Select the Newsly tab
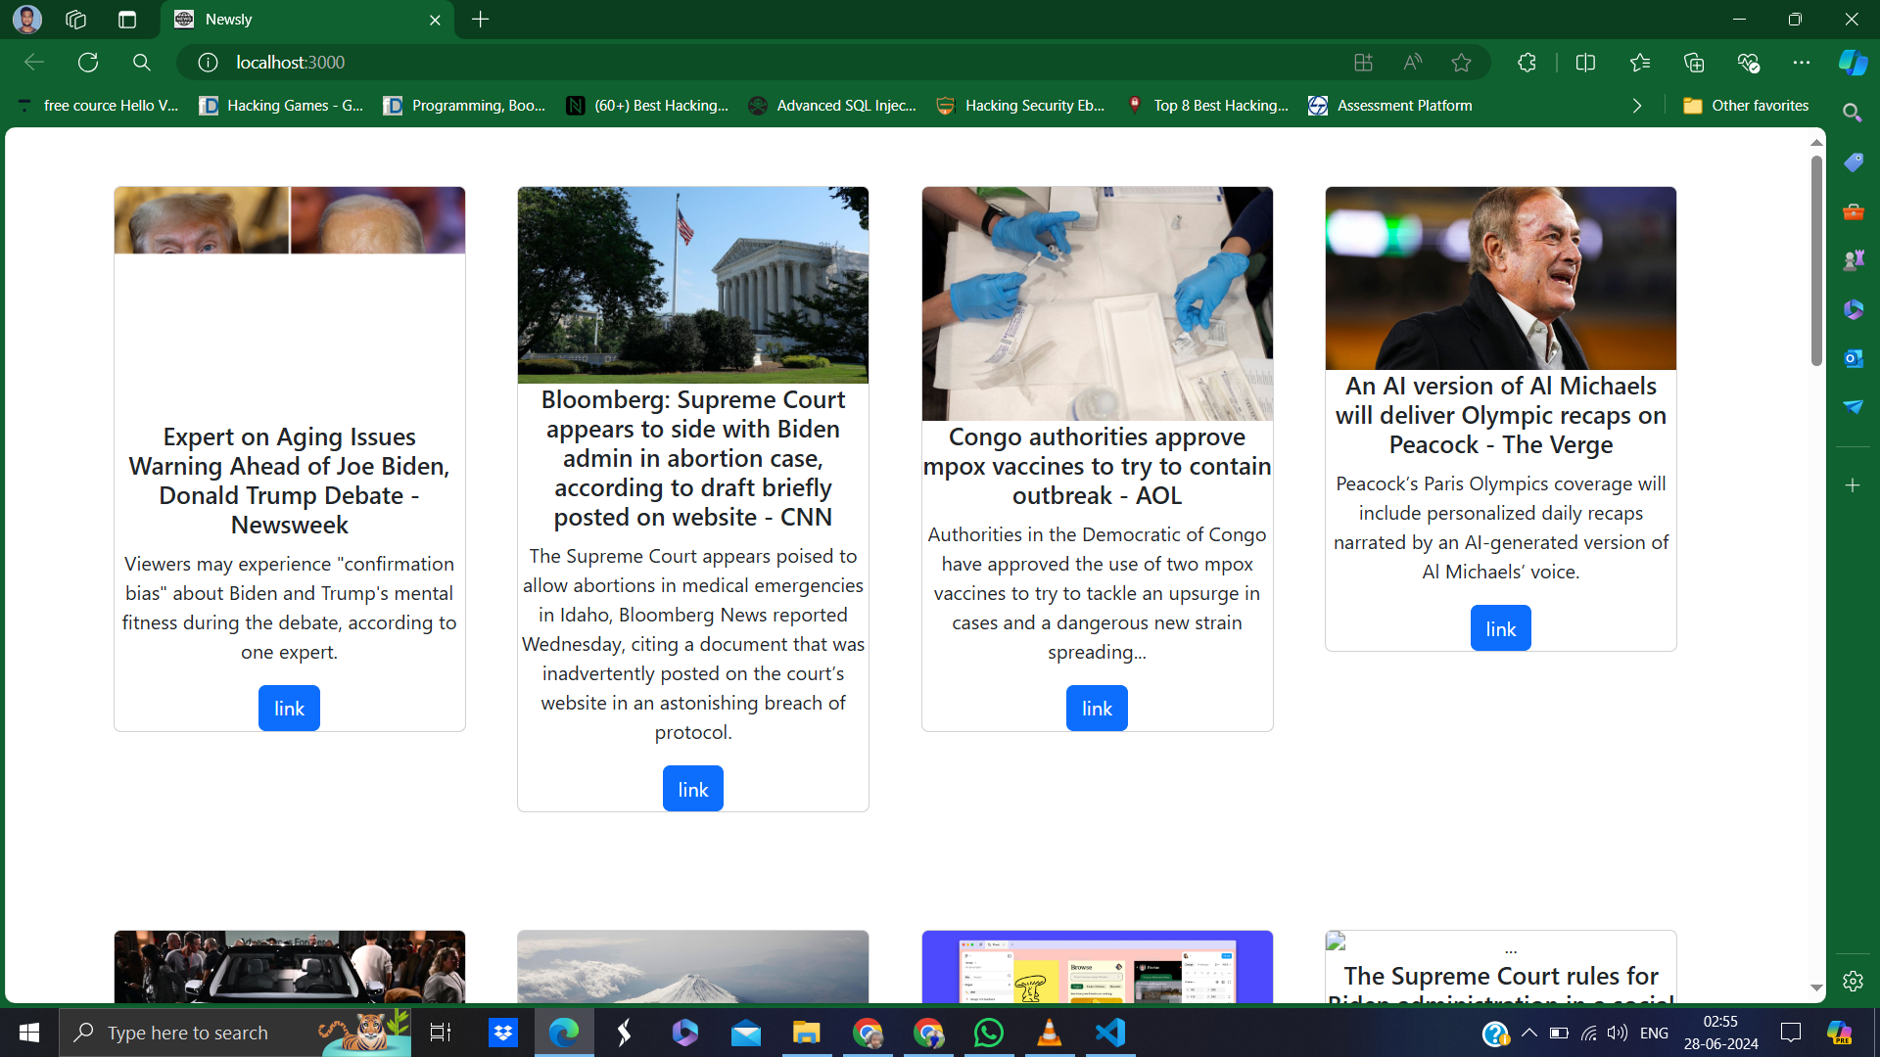 [308, 20]
